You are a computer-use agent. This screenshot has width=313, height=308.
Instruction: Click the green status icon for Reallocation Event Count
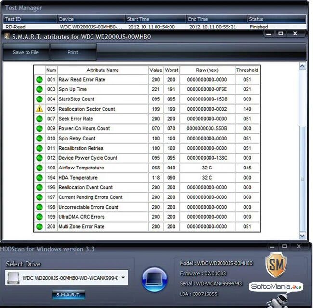coord(39,187)
